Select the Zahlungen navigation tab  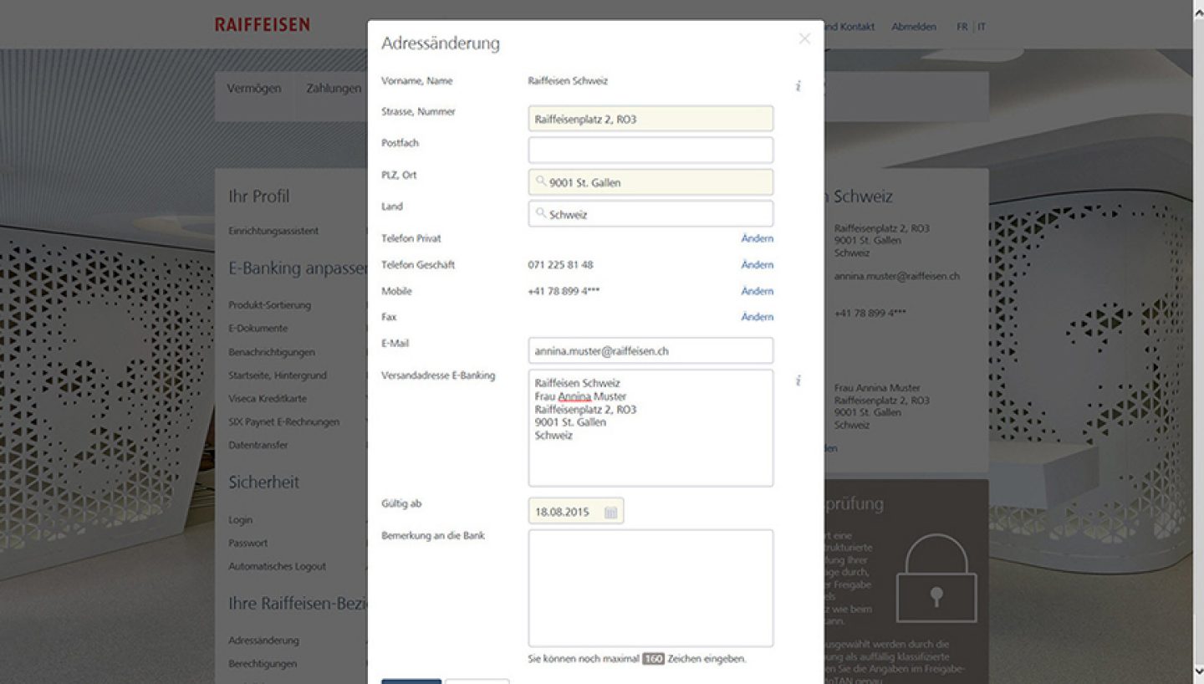click(333, 89)
